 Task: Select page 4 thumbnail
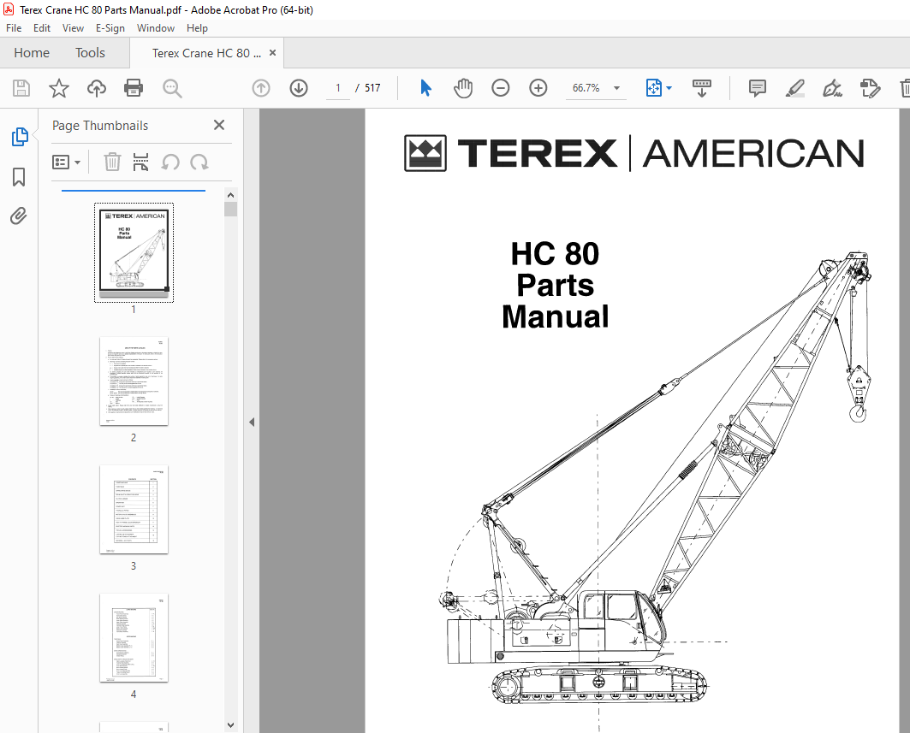pos(134,637)
